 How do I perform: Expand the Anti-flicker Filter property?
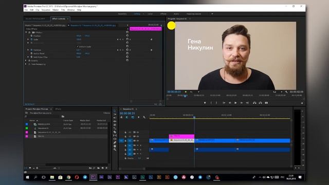[28, 57]
